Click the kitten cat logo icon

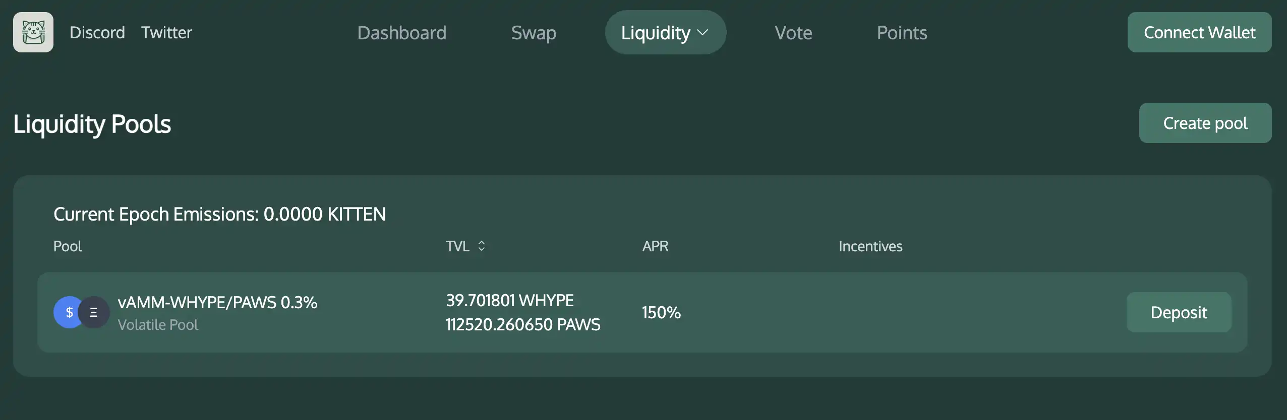point(33,32)
